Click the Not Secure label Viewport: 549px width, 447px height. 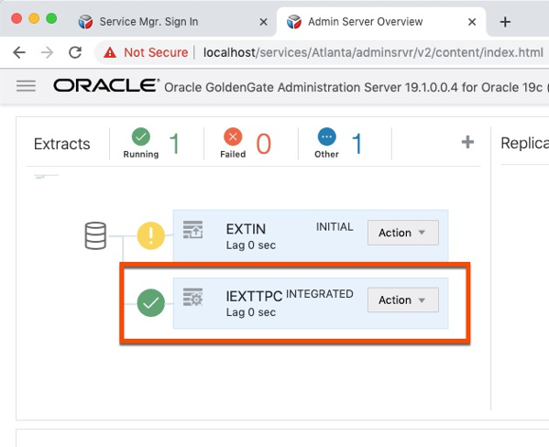coord(156,52)
